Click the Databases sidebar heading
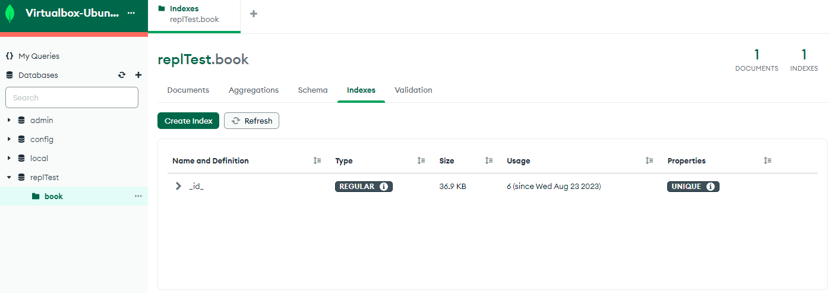 (38, 75)
